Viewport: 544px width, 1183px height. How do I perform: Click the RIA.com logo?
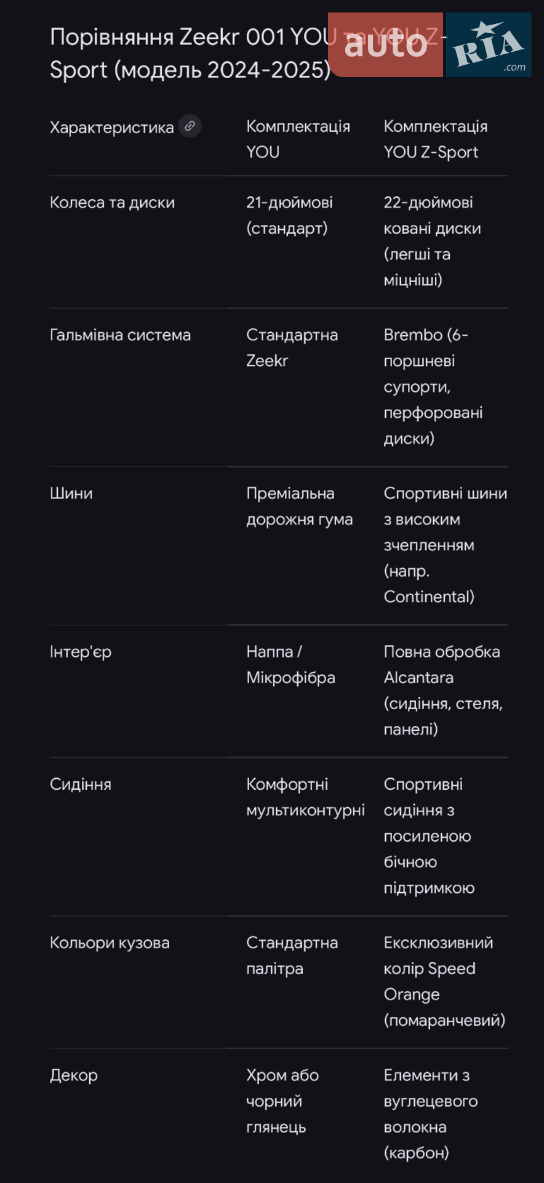489,44
